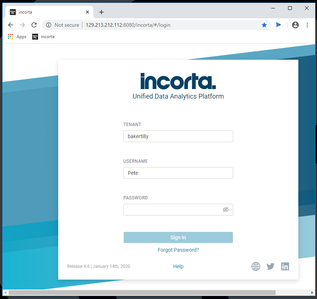Open the globe website icon
317x299 pixels.
pyautogui.click(x=256, y=266)
